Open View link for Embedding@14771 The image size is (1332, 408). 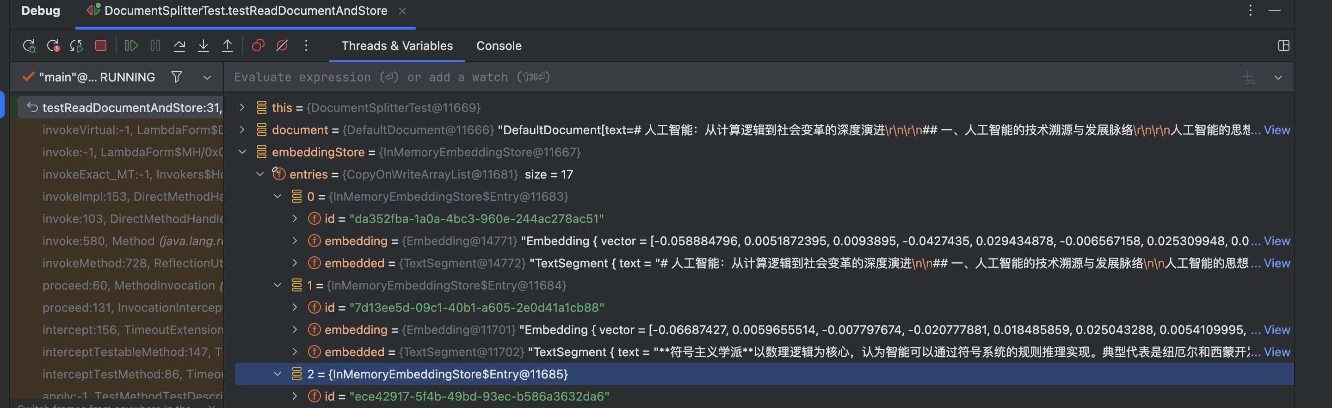coord(1276,241)
